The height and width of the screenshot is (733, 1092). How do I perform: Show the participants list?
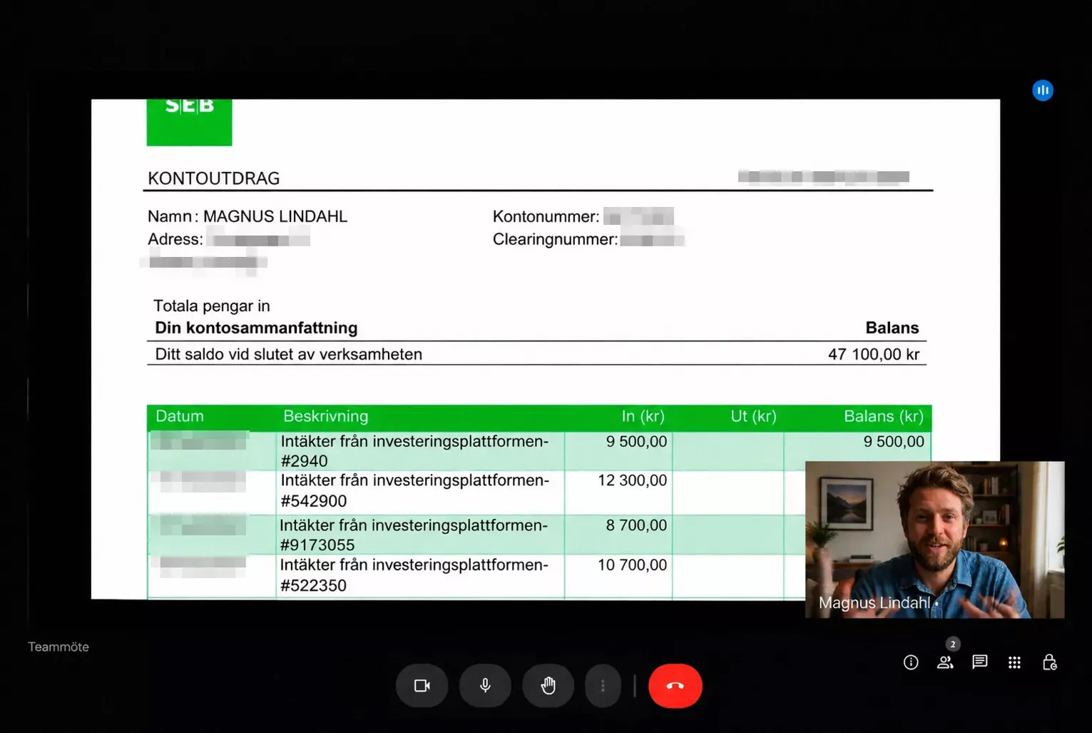945,662
